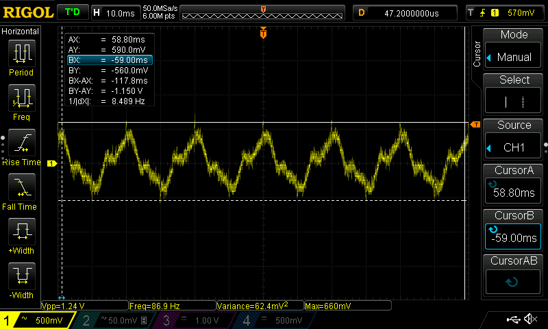Select the Period measurement icon
The height and width of the screenshot is (329, 548).
pos(21,57)
